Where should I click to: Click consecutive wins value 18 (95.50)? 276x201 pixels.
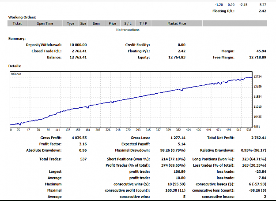click(x=177, y=184)
